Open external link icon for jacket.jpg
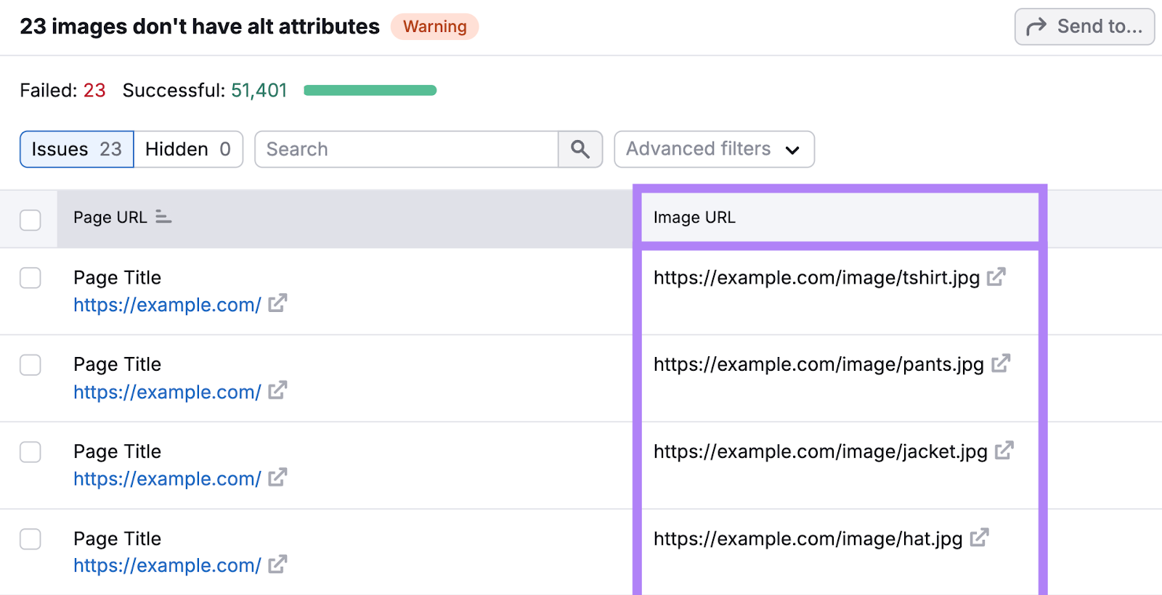This screenshot has width=1162, height=595. point(1004,451)
